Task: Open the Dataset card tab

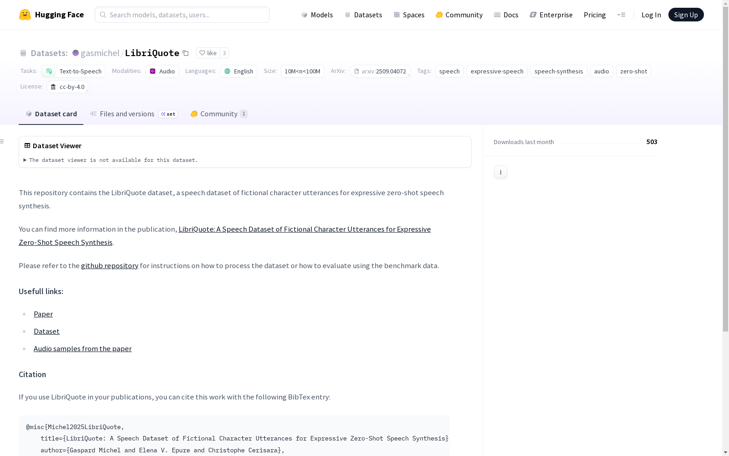Action: tap(51, 114)
